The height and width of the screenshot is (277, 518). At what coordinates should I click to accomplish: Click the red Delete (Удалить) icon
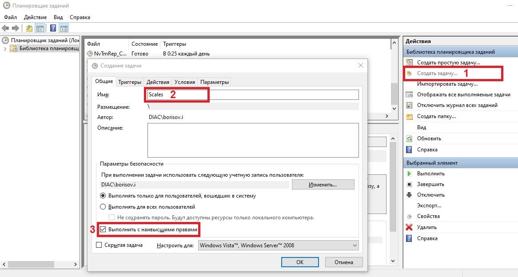click(409, 227)
